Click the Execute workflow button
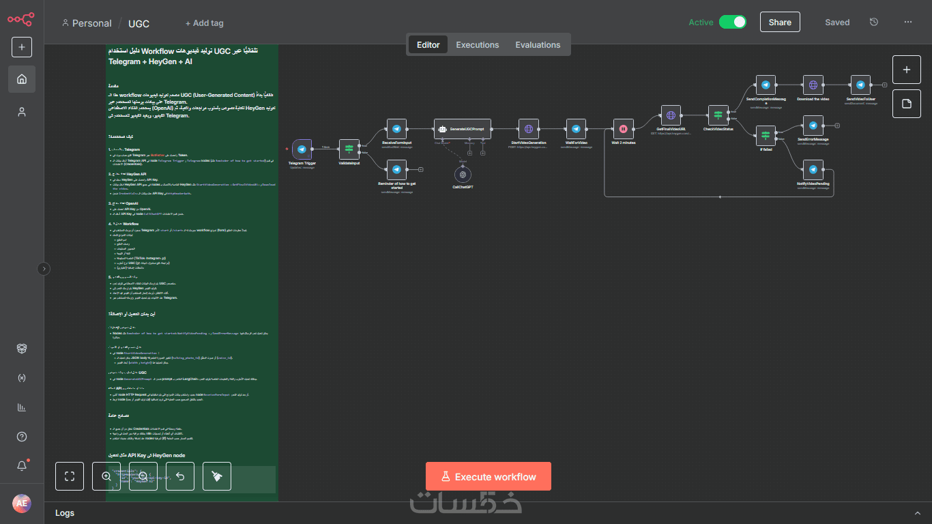The width and height of the screenshot is (932, 524). [489, 476]
